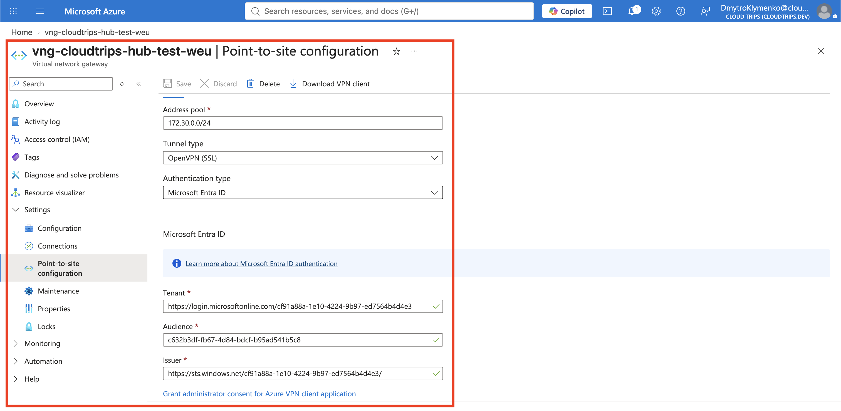Click the info icon in Entra ID banner
This screenshot has height=411, width=841.
coord(177,263)
